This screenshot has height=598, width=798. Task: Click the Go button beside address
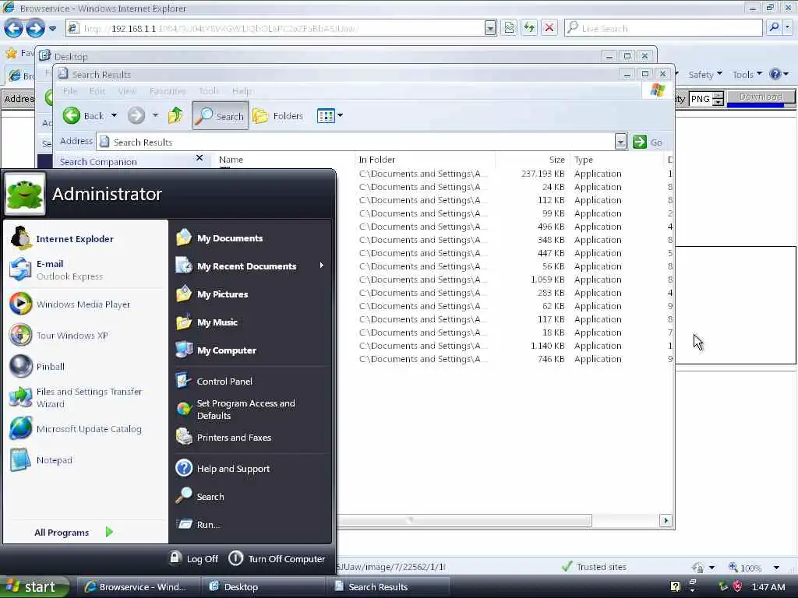coord(648,142)
